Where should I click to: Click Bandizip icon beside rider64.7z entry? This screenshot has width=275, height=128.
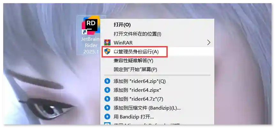107,99
